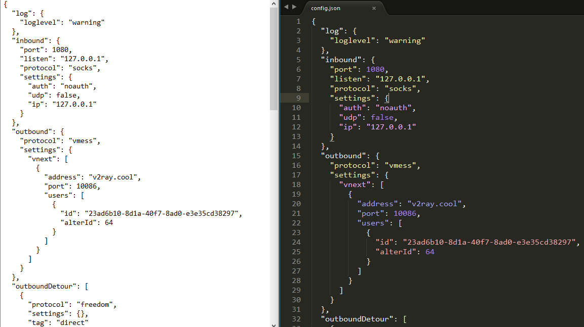Click the "freedom" protocol value in left pane
The height and width of the screenshot is (327, 584).
tap(97, 304)
